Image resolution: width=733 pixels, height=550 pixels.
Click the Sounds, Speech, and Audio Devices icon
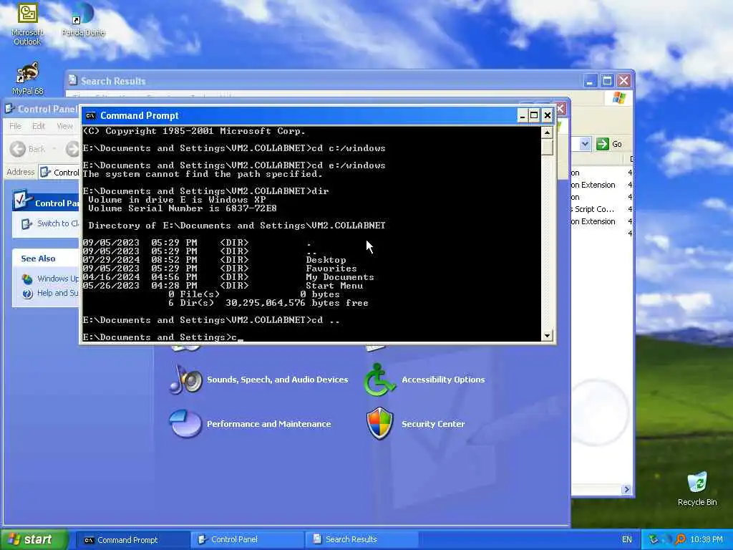point(185,380)
